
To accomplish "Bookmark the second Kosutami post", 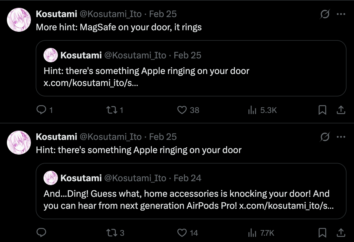I will pyautogui.click(x=322, y=232).
